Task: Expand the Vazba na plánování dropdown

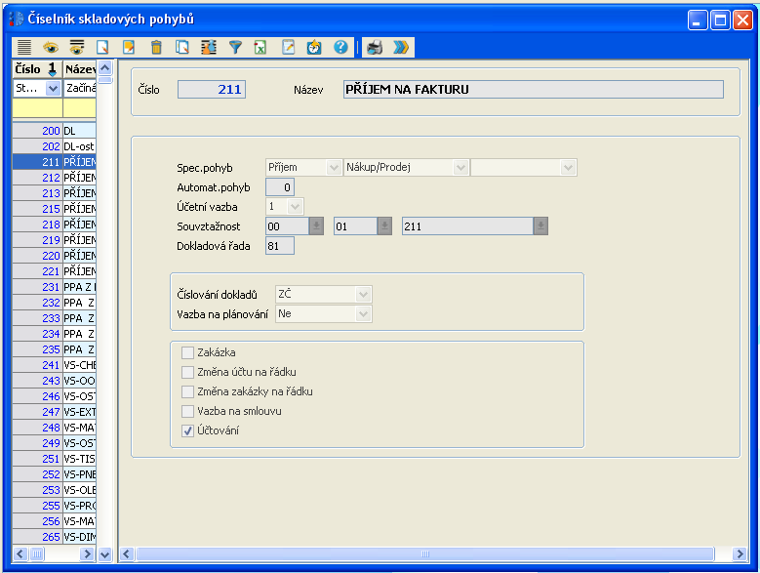Action: (x=364, y=313)
